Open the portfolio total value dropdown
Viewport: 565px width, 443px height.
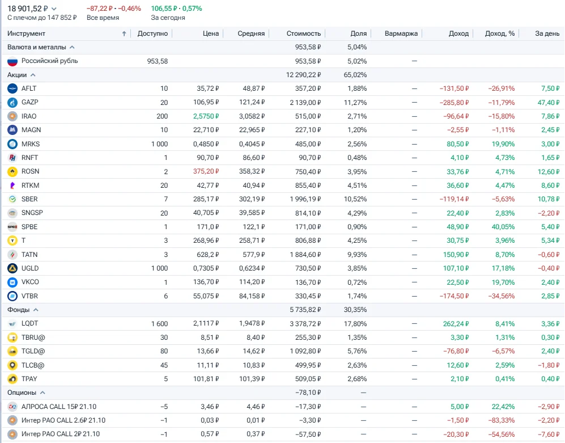[54, 9]
